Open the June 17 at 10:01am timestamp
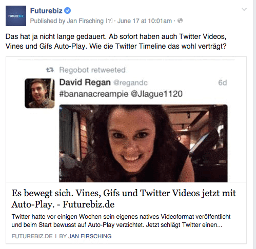 coord(145,21)
